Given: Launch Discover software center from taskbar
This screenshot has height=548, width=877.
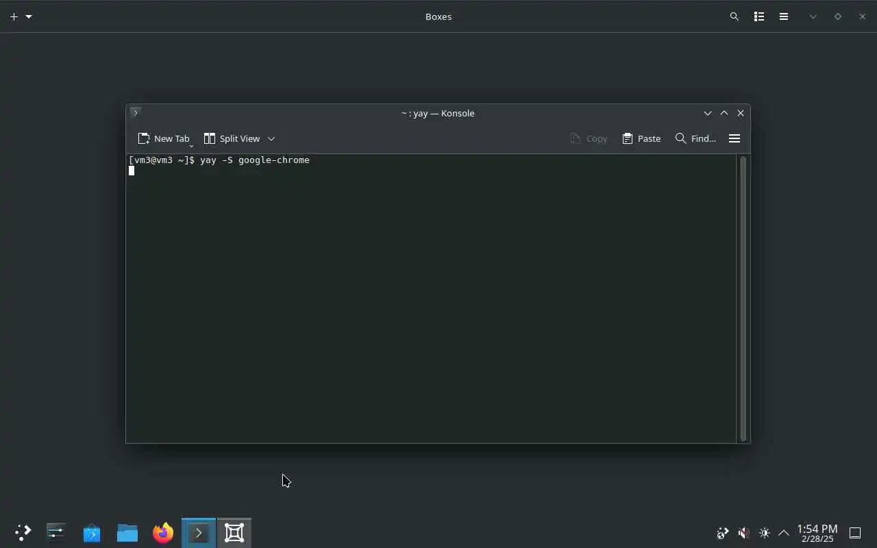Looking at the screenshot, I should point(91,532).
